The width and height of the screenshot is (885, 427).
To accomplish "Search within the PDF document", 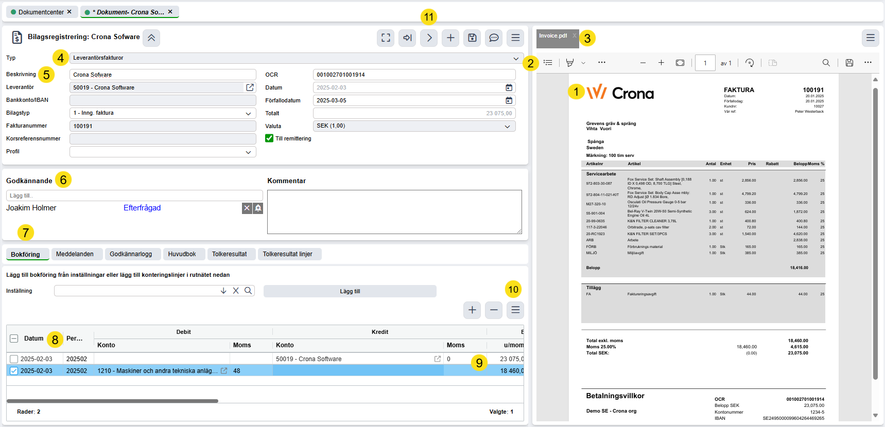I will coord(826,63).
